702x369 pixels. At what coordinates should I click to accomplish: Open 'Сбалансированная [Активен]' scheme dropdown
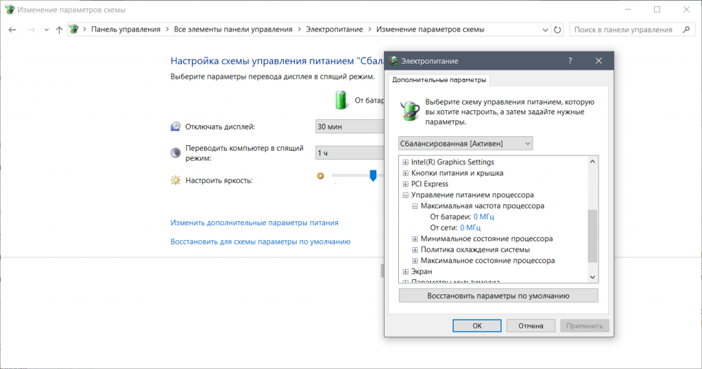(x=465, y=144)
